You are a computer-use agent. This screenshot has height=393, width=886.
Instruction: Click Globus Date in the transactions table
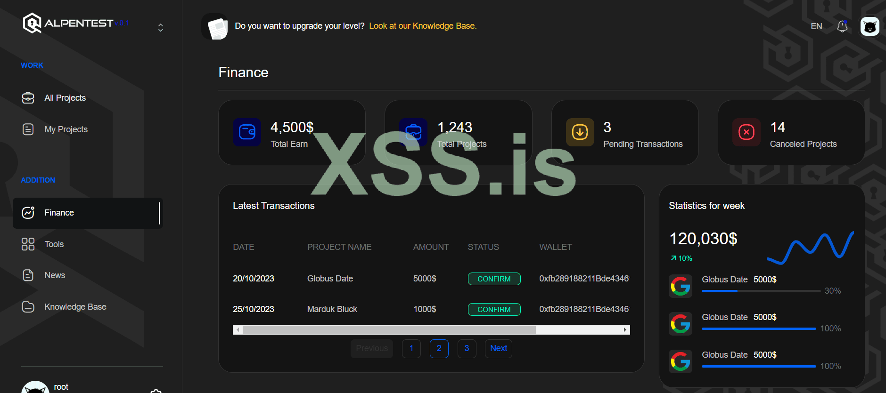[x=330, y=279]
